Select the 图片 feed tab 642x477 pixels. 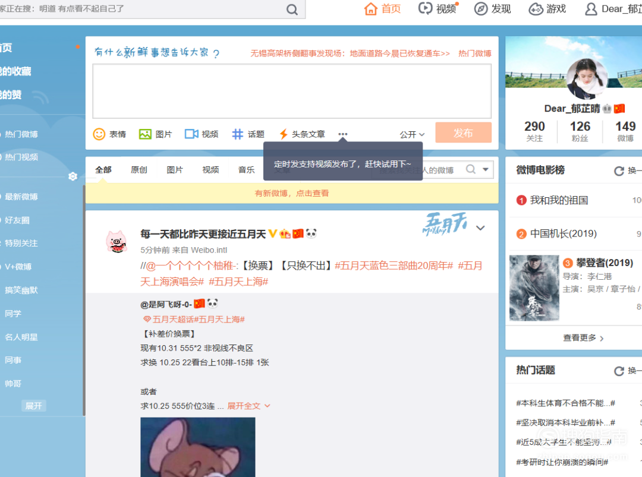coord(175,170)
